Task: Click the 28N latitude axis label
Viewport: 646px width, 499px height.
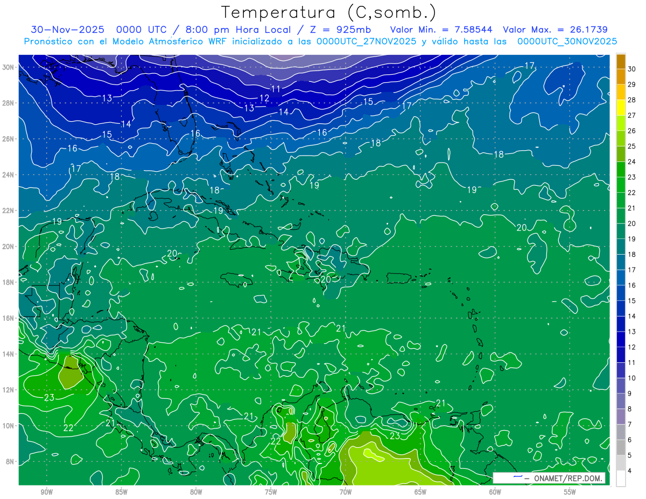Action: pyautogui.click(x=9, y=103)
